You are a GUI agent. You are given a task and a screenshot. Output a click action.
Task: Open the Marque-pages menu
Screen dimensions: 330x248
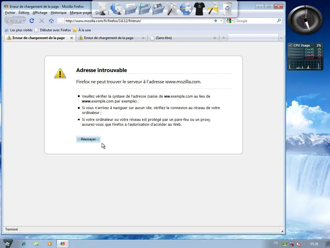(81, 13)
